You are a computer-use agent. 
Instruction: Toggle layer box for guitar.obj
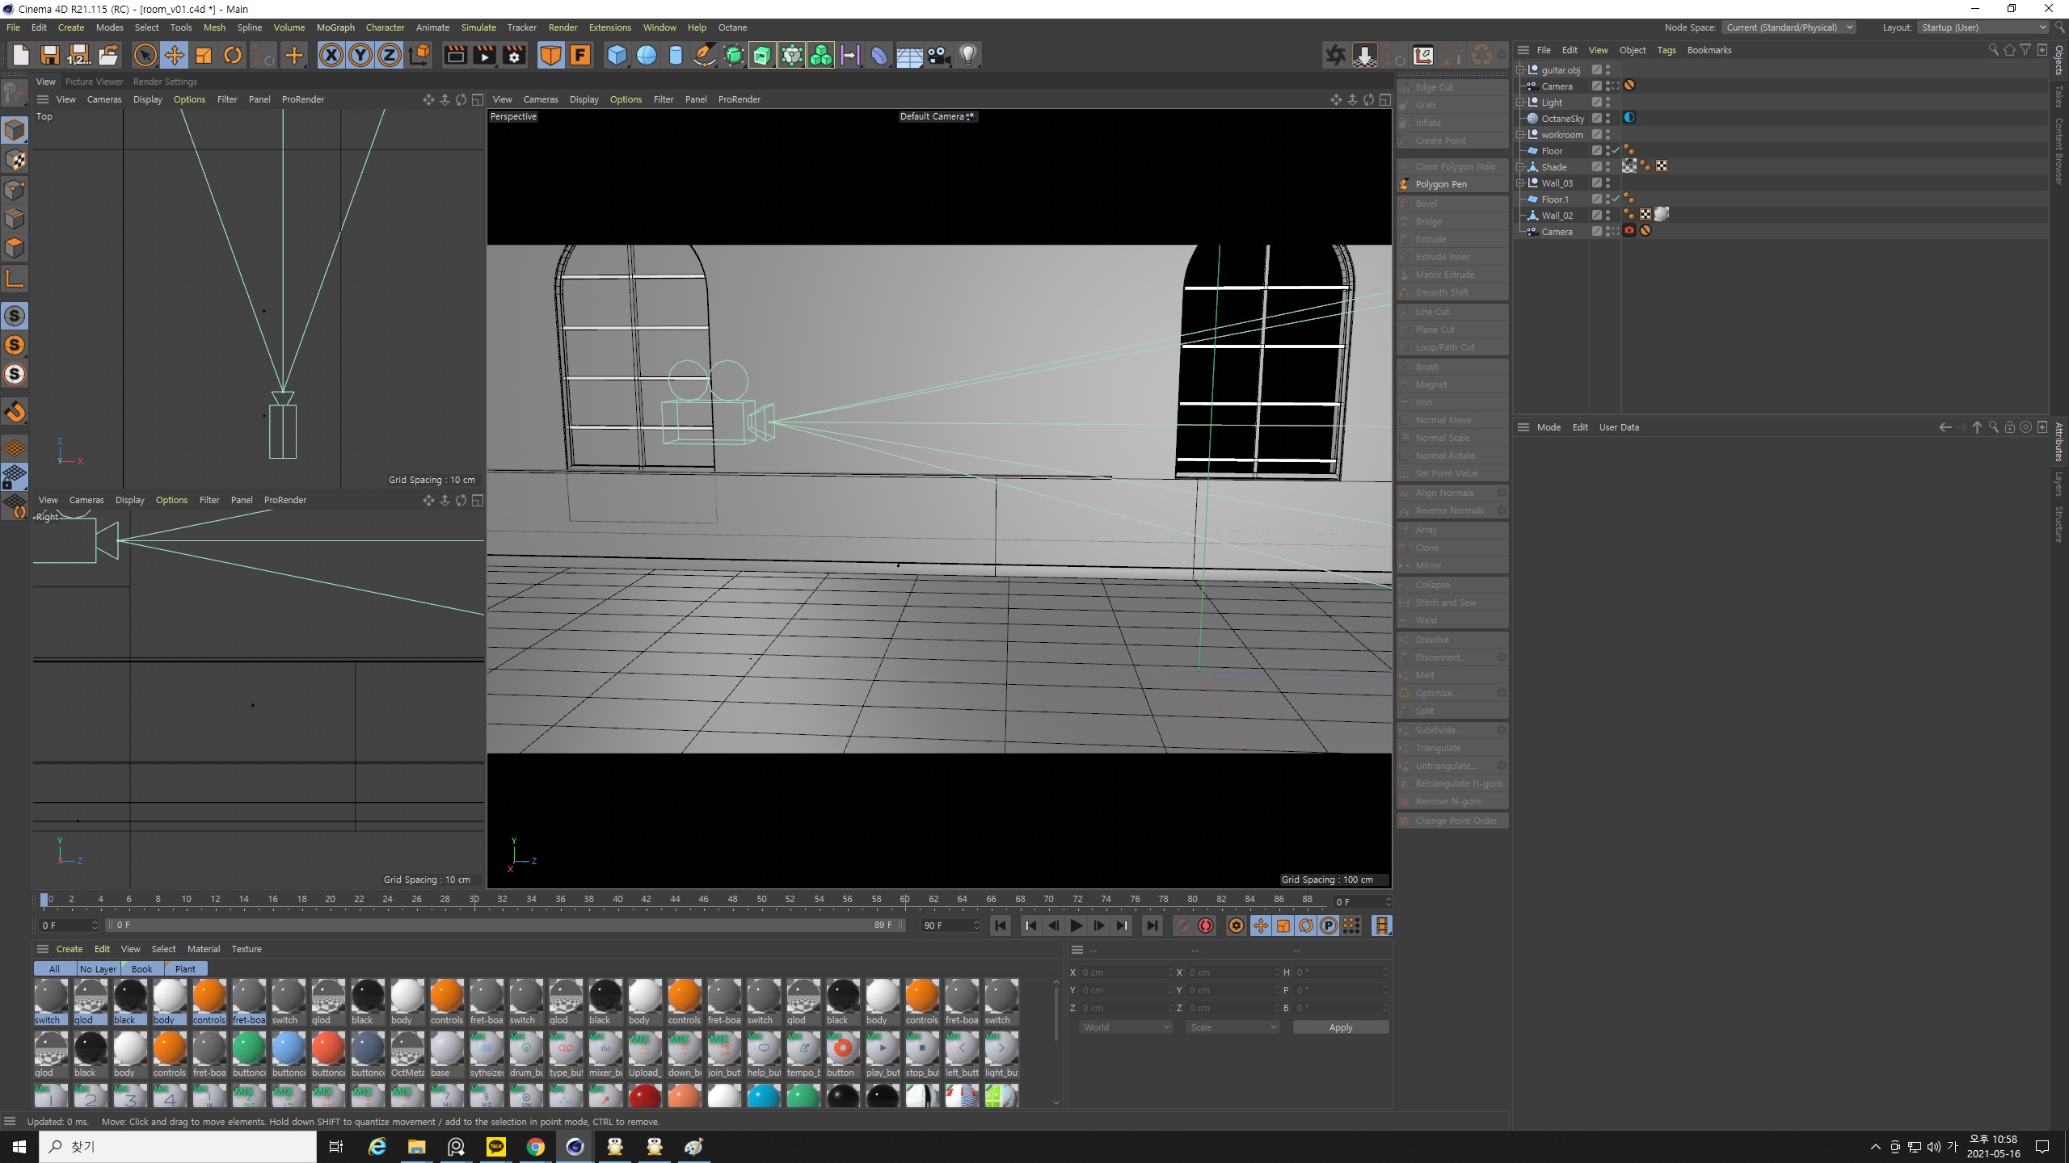pyautogui.click(x=1597, y=70)
